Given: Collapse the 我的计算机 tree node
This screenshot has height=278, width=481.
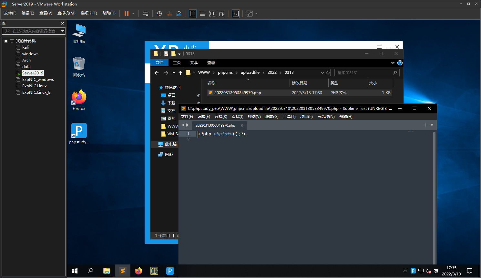Looking at the screenshot, I should tap(6, 41).
